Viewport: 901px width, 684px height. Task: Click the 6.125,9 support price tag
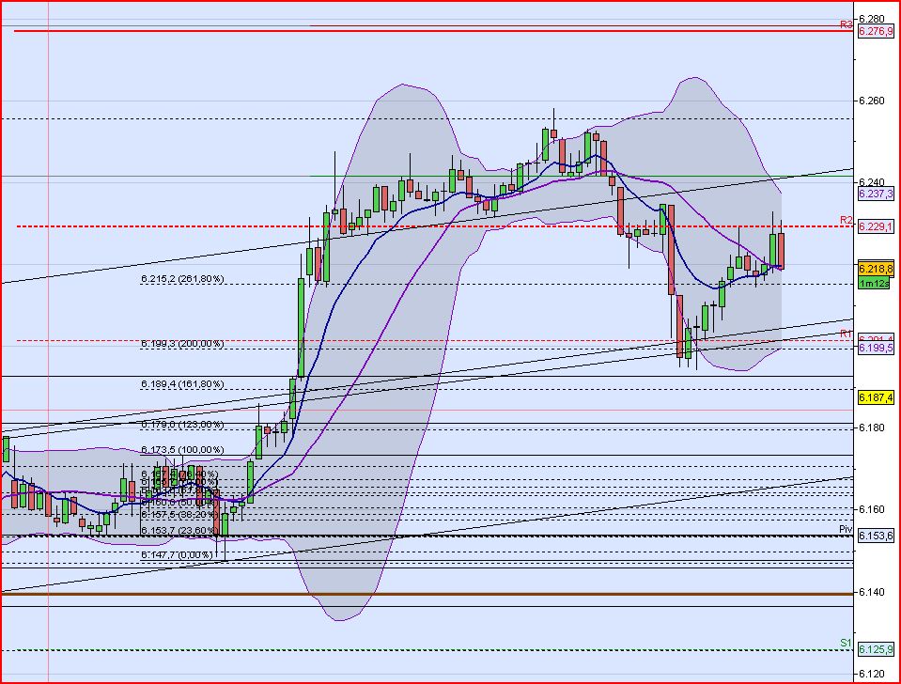coord(875,647)
